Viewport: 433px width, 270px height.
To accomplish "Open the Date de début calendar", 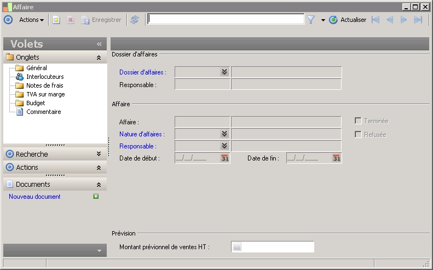I will (225, 158).
